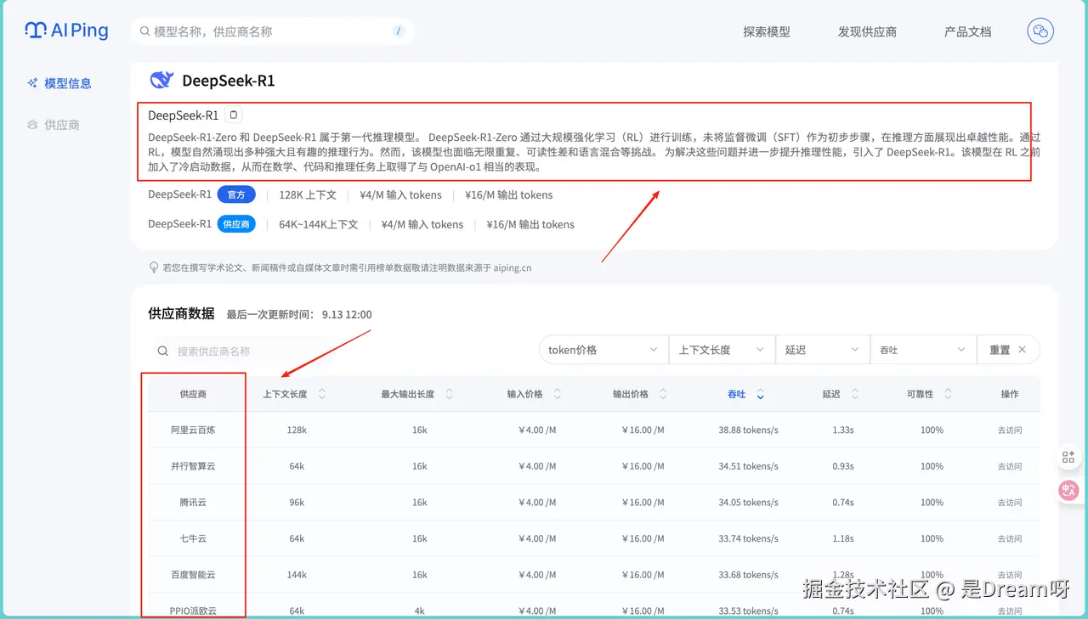This screenshot has width=1088, height=619.
Task: Open 发现供应商 in the top navigation
Action: pyautogui.click(x=867, y=31)
